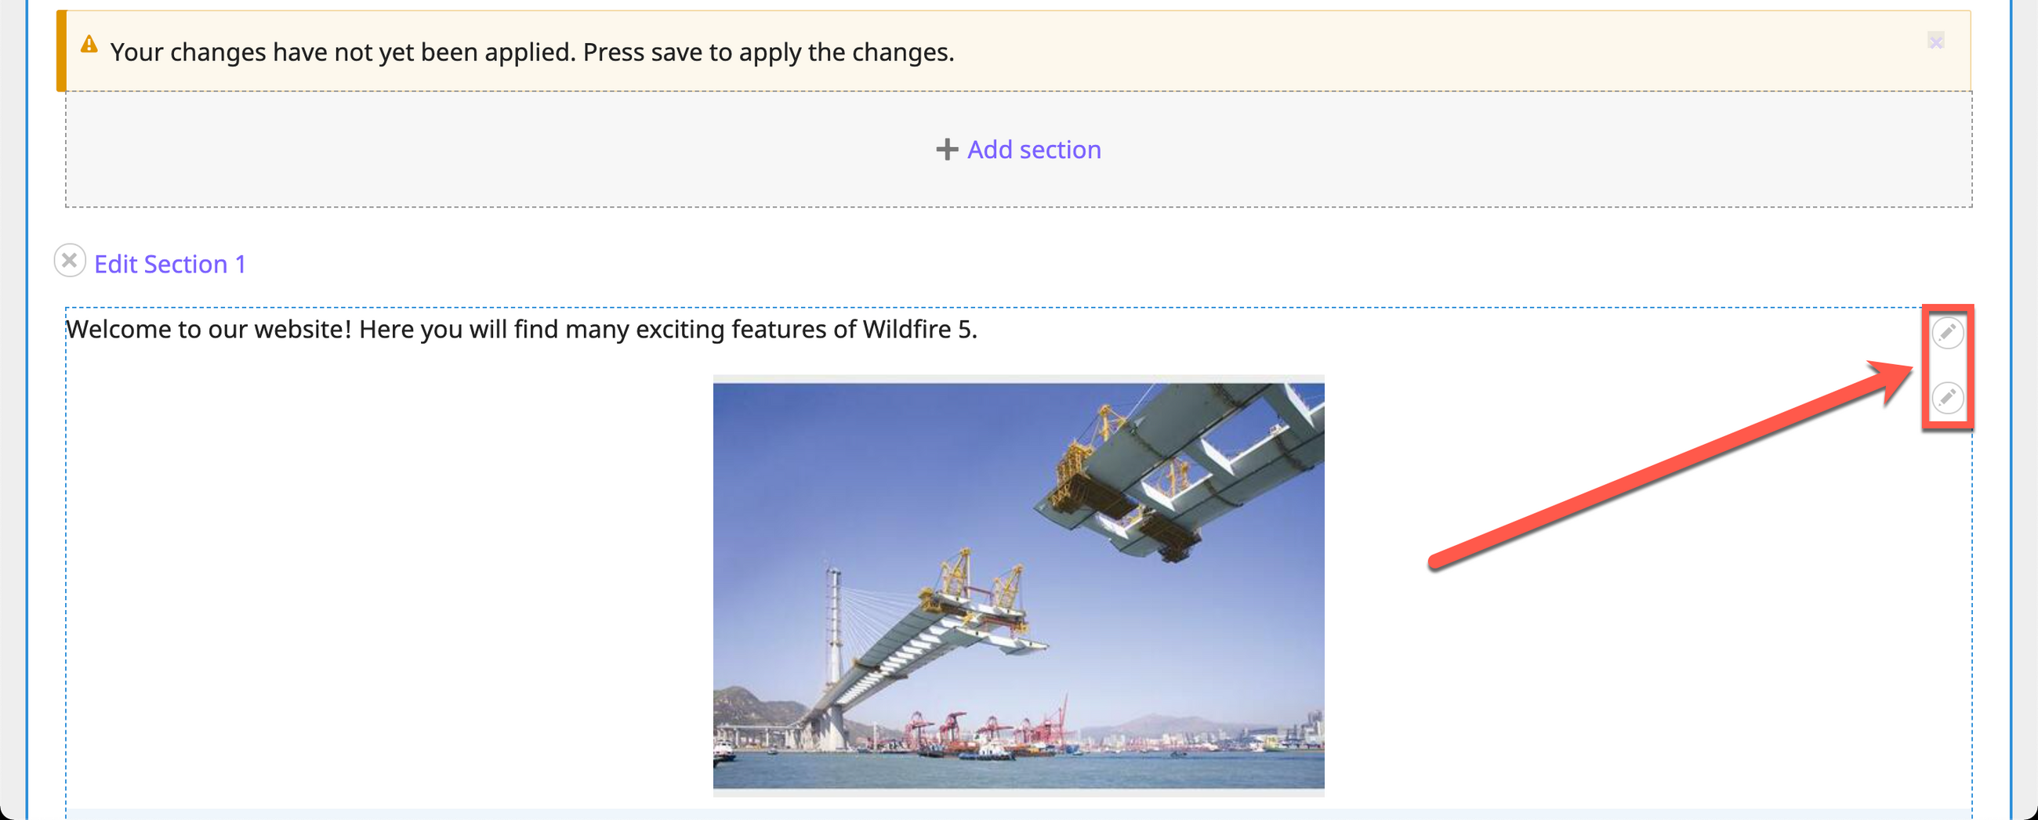
Task: Click the lower pencil edit icon
Action: coord(1947,397)
